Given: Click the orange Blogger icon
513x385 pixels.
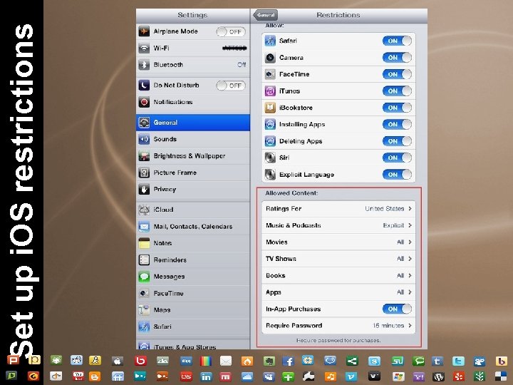Looking at the screenshot, I should coord(95,376).
